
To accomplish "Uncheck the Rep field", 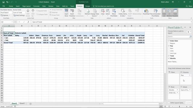I will point(169,46).
